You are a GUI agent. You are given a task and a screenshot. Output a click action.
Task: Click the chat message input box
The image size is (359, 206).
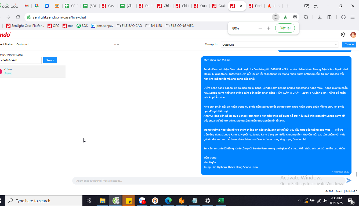pos(209,181)
